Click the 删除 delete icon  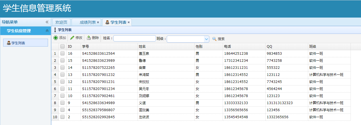point(89,38)
